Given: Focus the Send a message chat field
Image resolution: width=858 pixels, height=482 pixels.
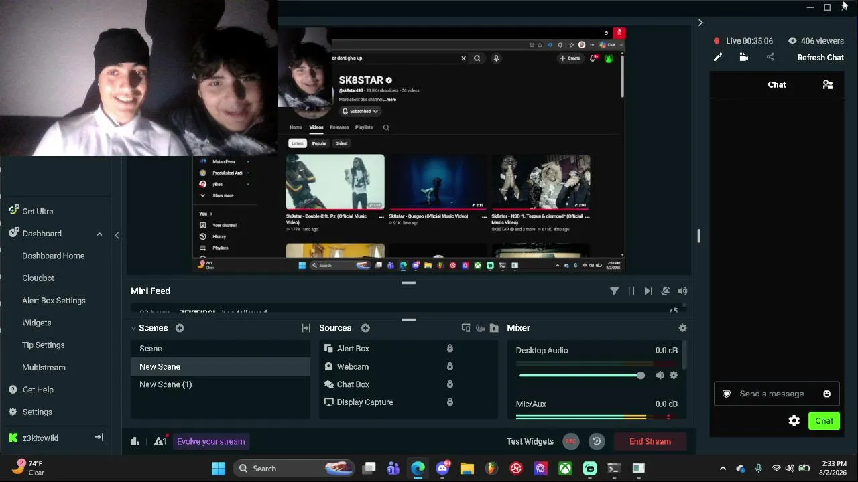Looking at the screenshot, I should click(776, 394).
